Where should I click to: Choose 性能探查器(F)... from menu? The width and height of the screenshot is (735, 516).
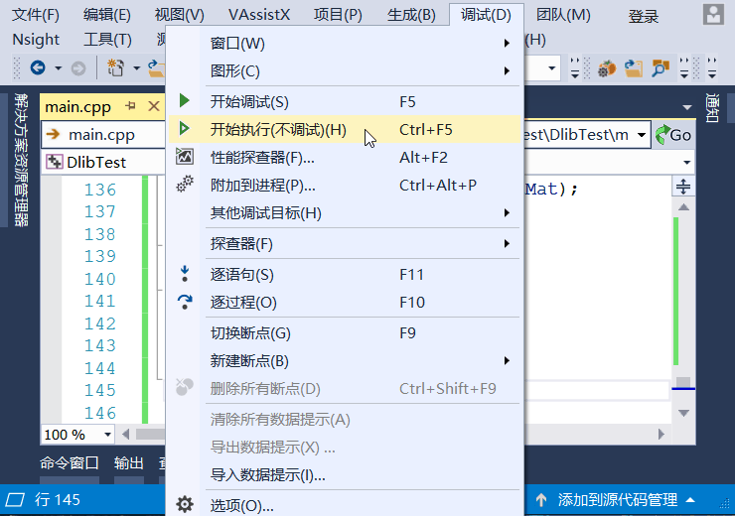[344, 158]
